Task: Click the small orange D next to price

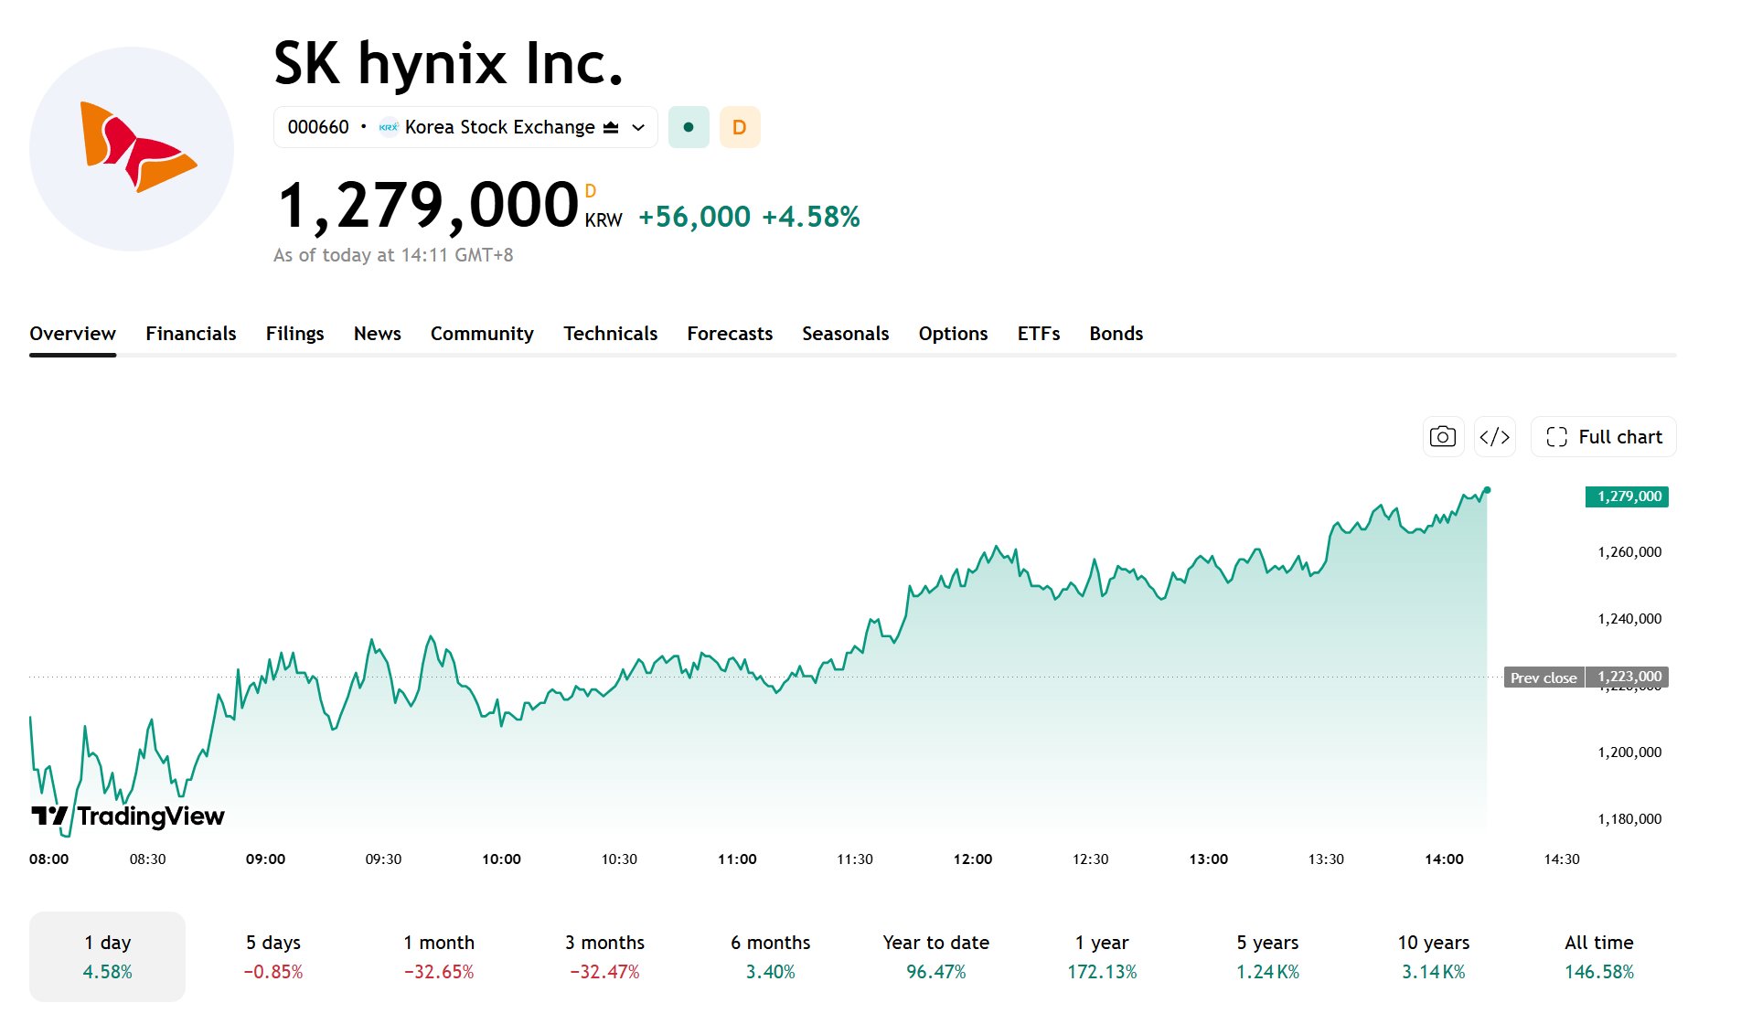Action: point(591,191)
